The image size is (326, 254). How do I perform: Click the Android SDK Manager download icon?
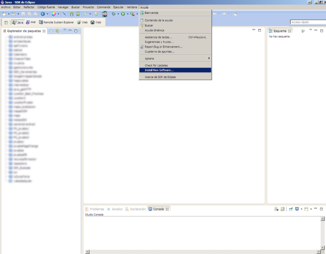pos(72,14)
